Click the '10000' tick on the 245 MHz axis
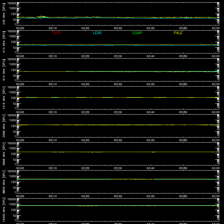This screenshot has height=224, width=224. (x=12, y=3)
